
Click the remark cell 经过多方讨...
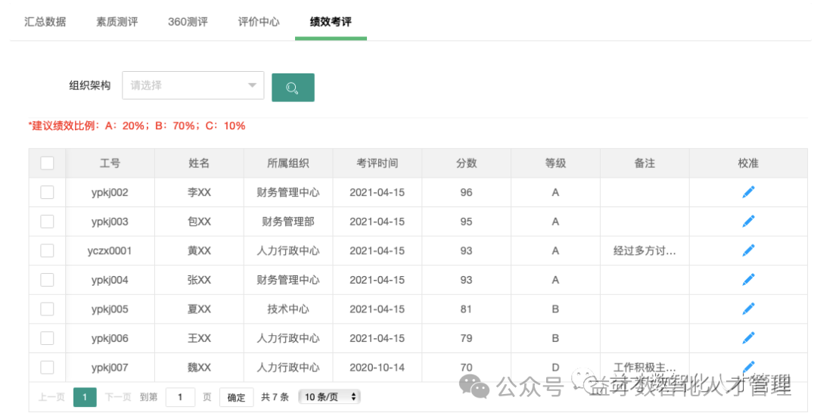[x=645, y=250]
